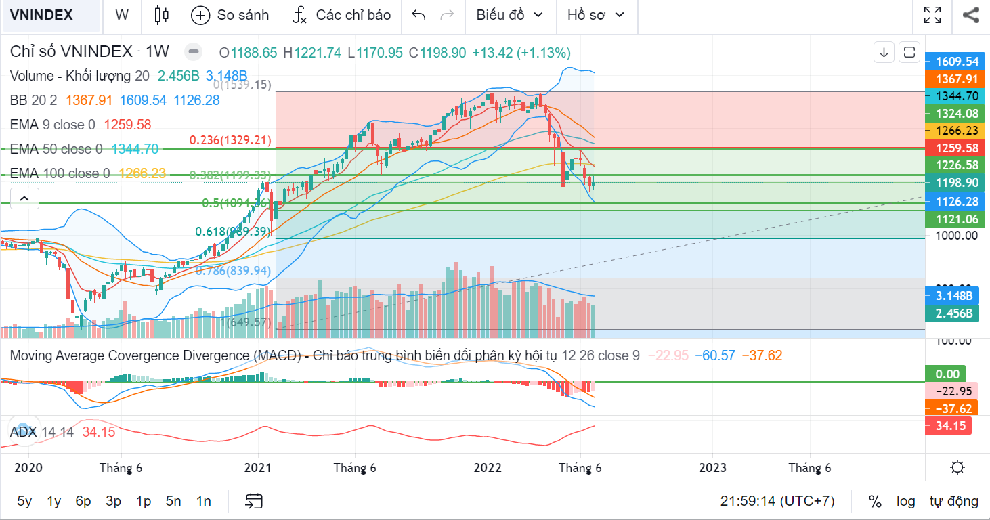Set time range to 1n
Image resolution: width=990 pixels, height=520 pixels.
click(x=203, y=501)
